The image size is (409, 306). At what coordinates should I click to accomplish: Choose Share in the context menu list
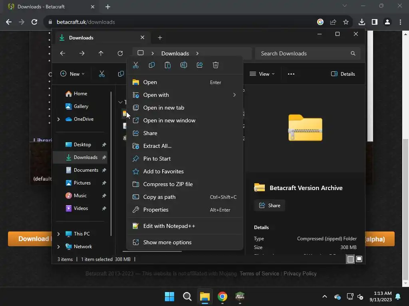click(x=185, y=133)
